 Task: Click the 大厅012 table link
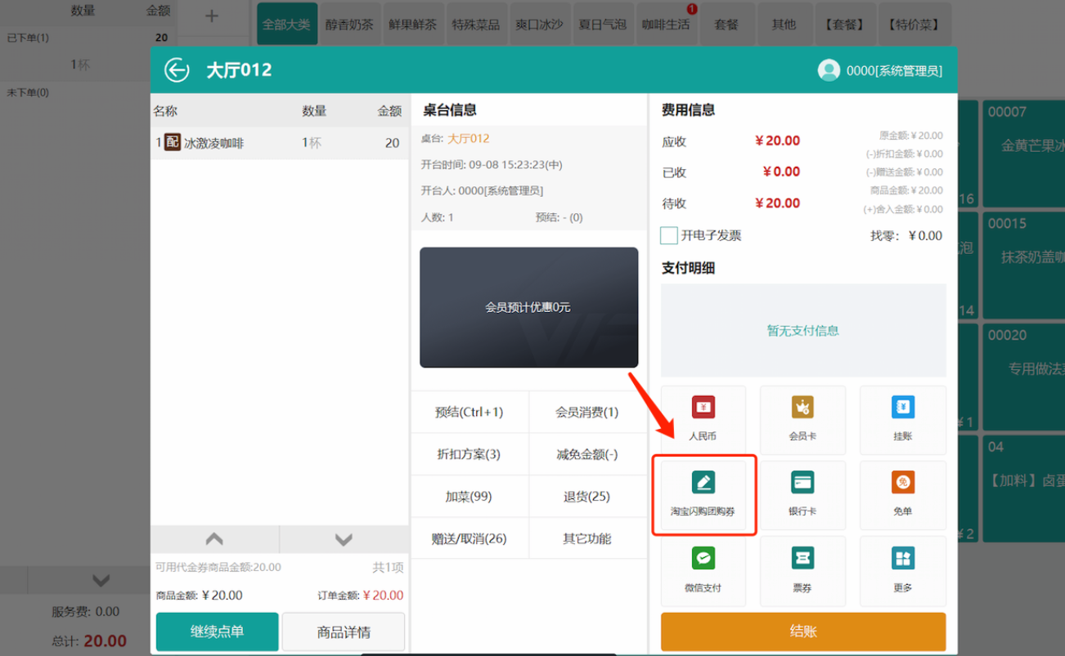click(469, 138)
